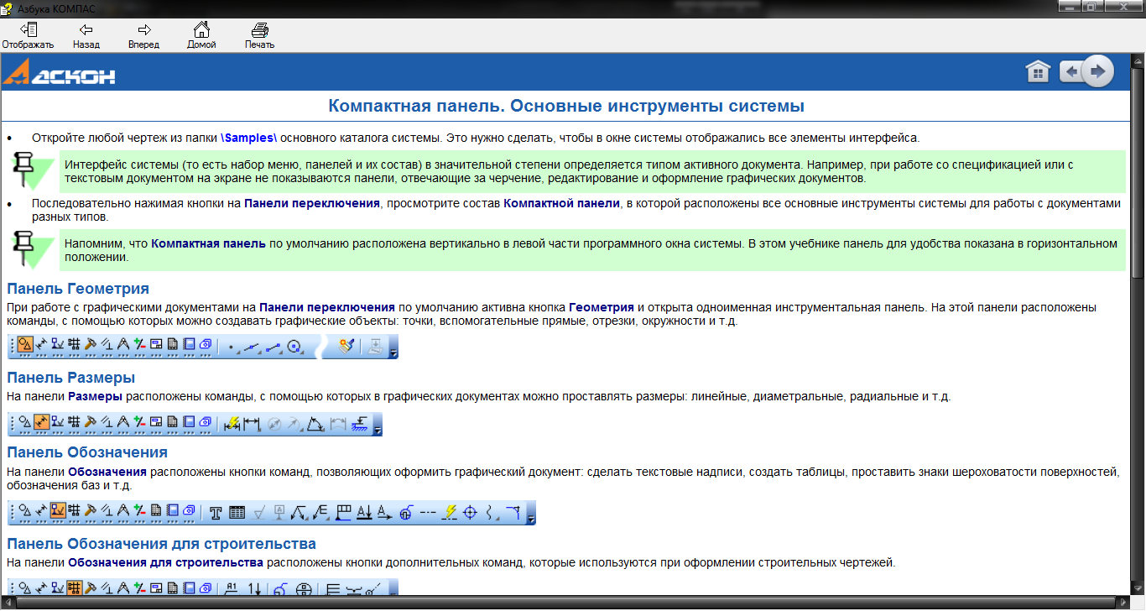
Task: Click the Отображать toolbar button
Action: tap(28, 36)
